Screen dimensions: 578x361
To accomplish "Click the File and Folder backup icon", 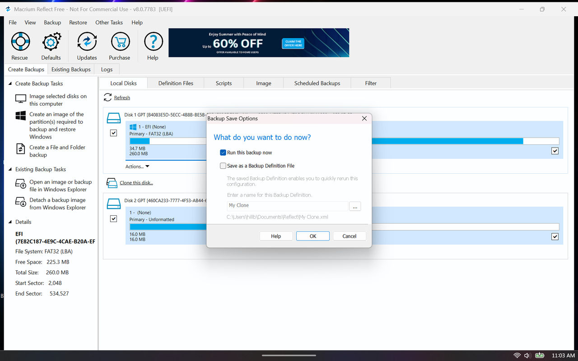I will point(21,149).
